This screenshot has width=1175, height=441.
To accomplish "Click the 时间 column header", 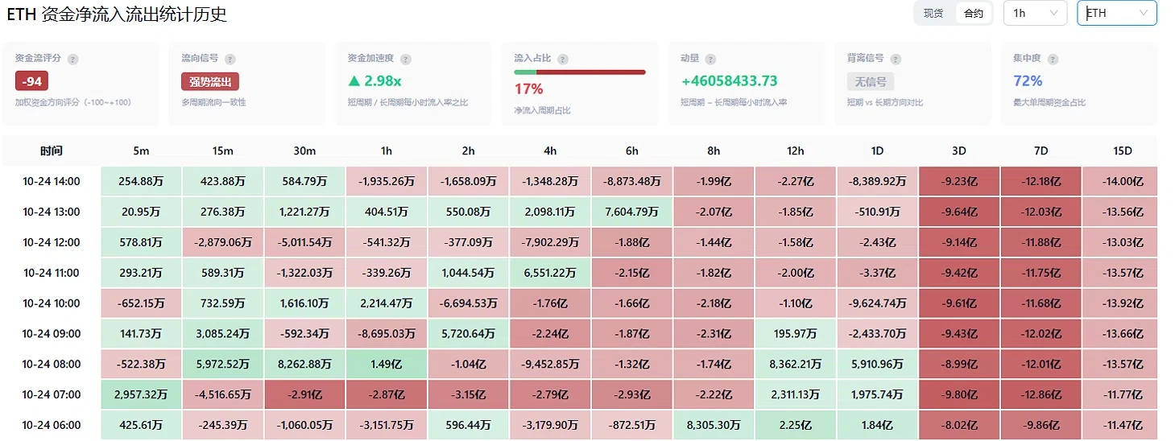I will click(52, 150).
